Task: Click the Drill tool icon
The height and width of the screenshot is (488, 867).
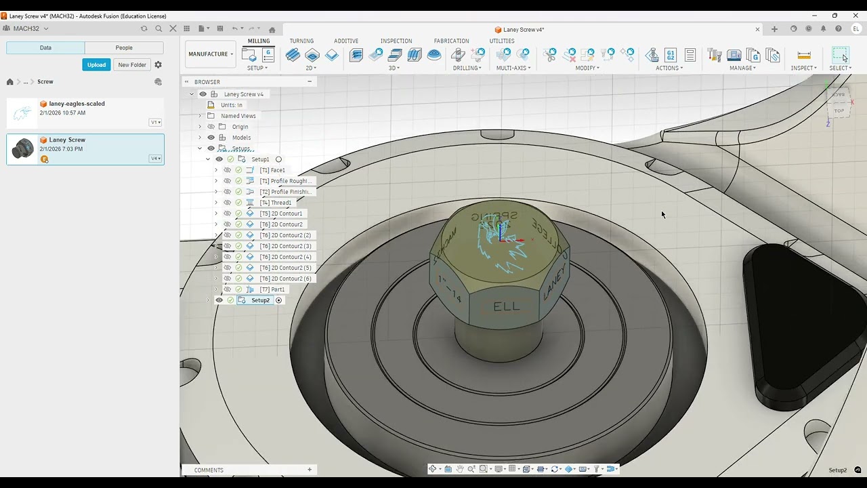Action: pos(458,55)
